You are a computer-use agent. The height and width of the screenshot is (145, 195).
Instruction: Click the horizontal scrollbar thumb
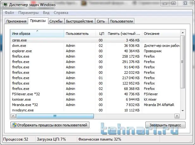[55, 116]
